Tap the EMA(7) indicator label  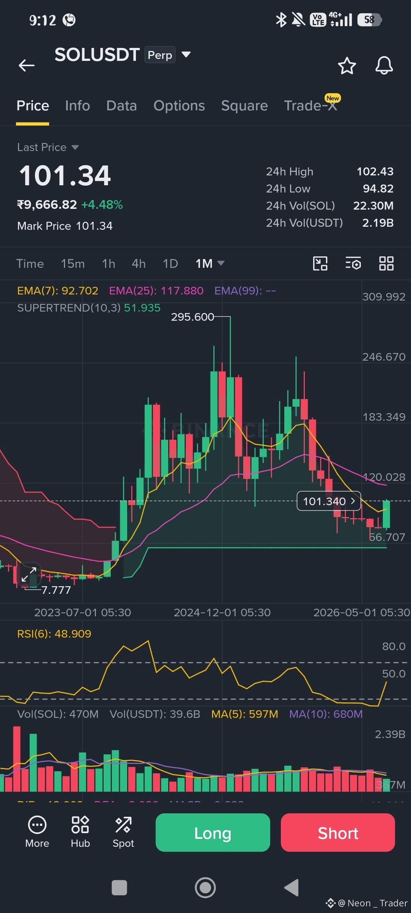coord(58,291)
